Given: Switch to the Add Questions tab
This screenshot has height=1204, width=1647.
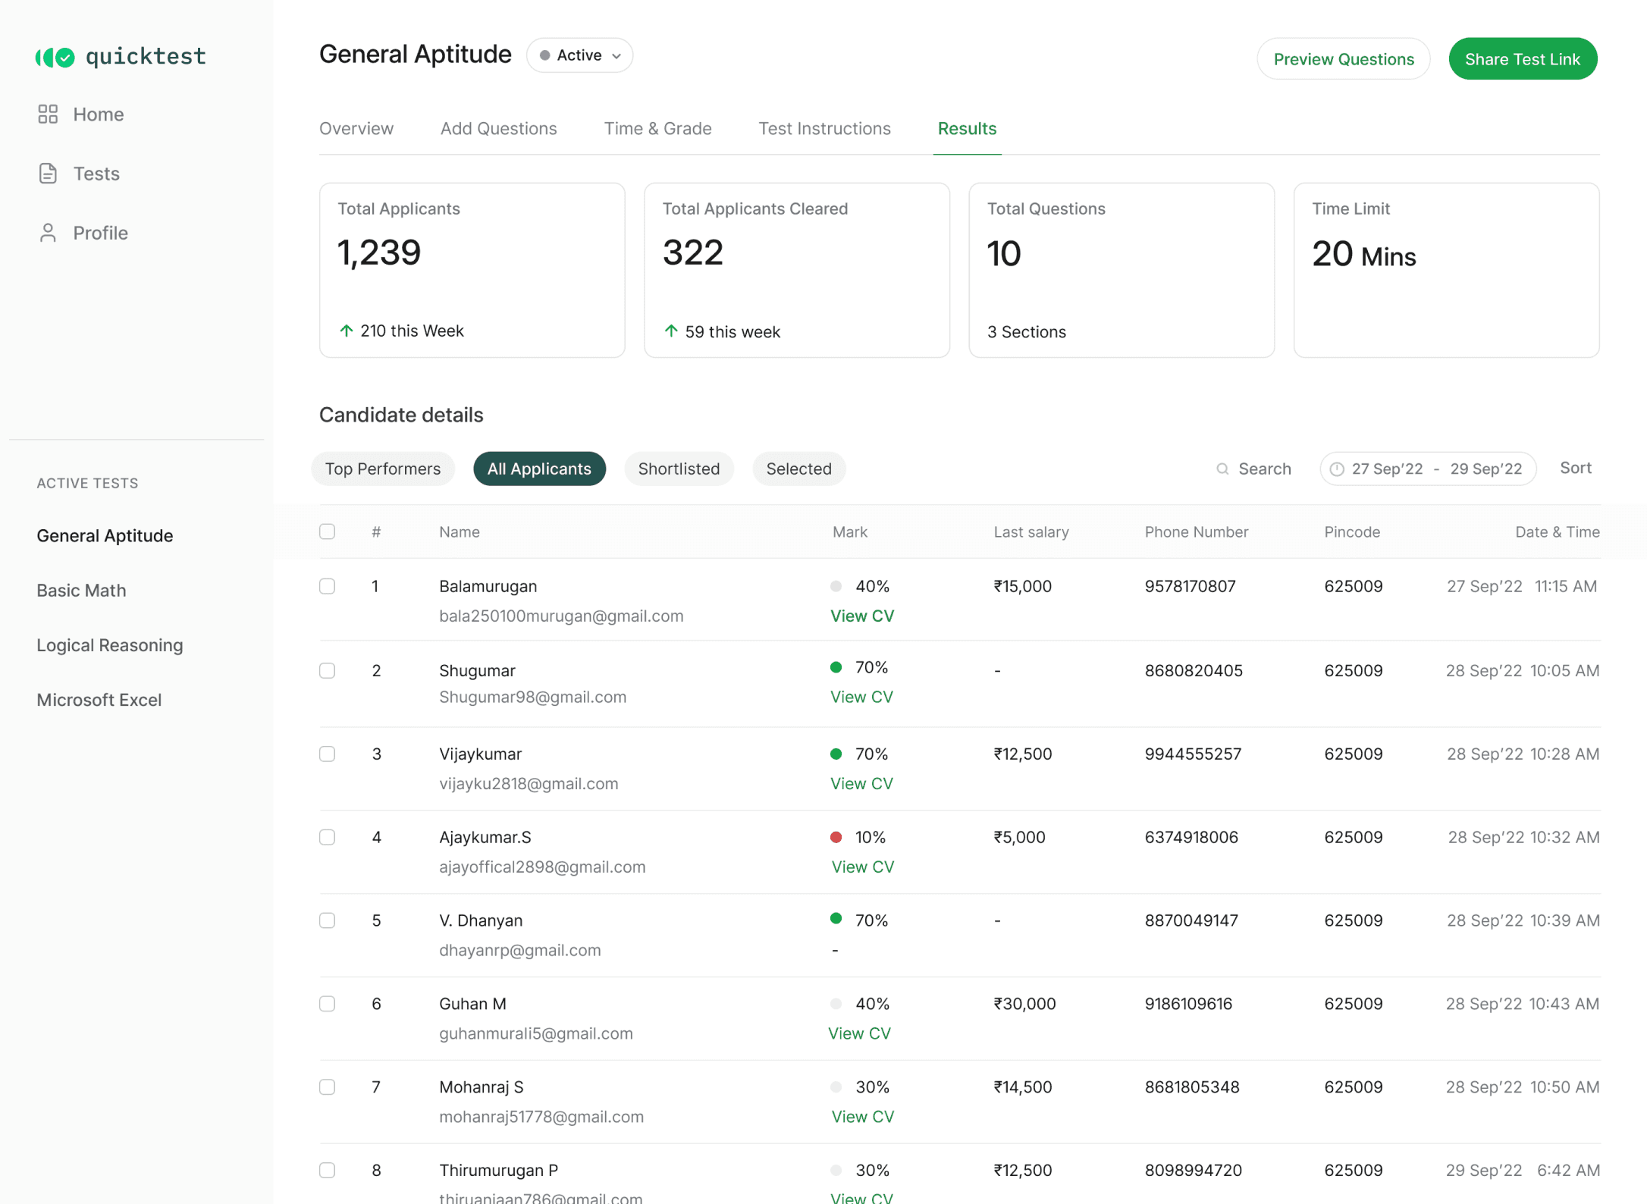Looking at the screenshot, I should pos(498,128).
